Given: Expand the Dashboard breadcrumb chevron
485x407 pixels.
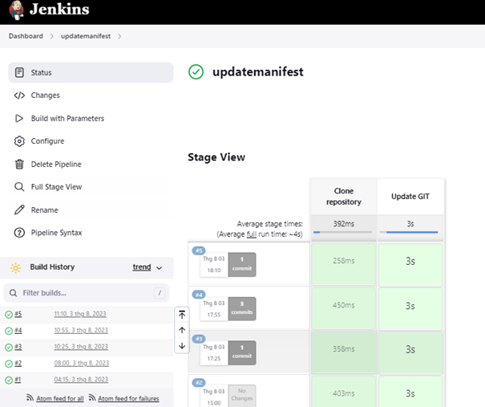Looking at the screenshot, I should click(x=51, y=36).
